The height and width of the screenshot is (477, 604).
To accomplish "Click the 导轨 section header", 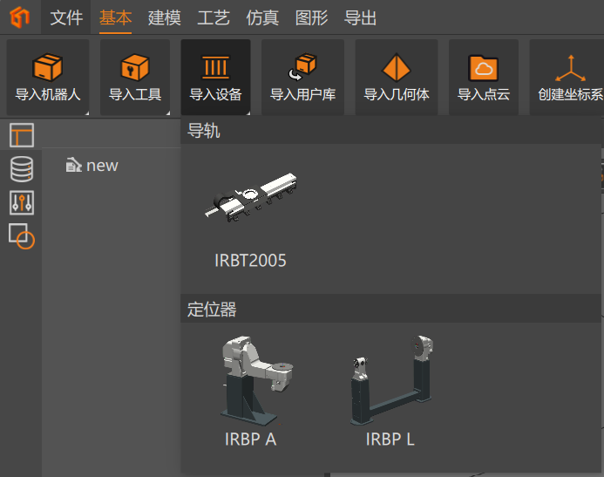I will pos(390,131).
